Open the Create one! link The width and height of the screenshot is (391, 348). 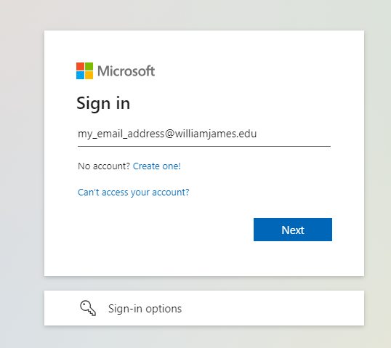coord(156,166)
